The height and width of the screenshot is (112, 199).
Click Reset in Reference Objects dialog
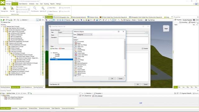75,37
